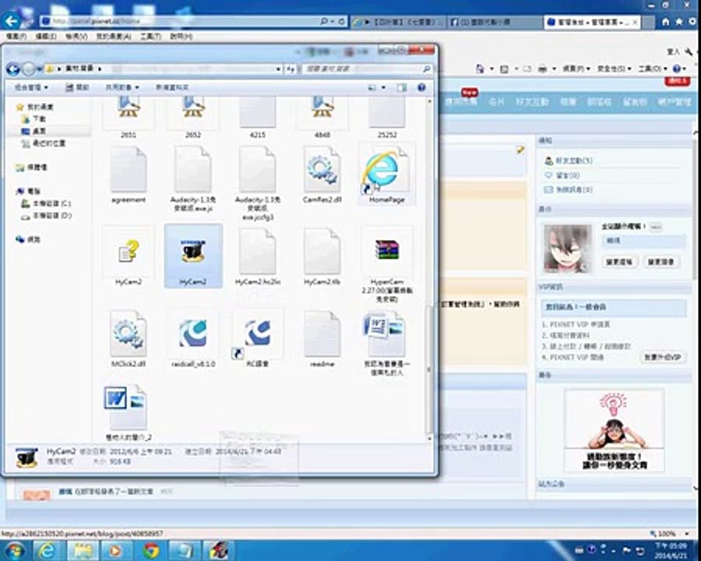Click the profile avatar thumbnail on webpage

coord(568,249)
